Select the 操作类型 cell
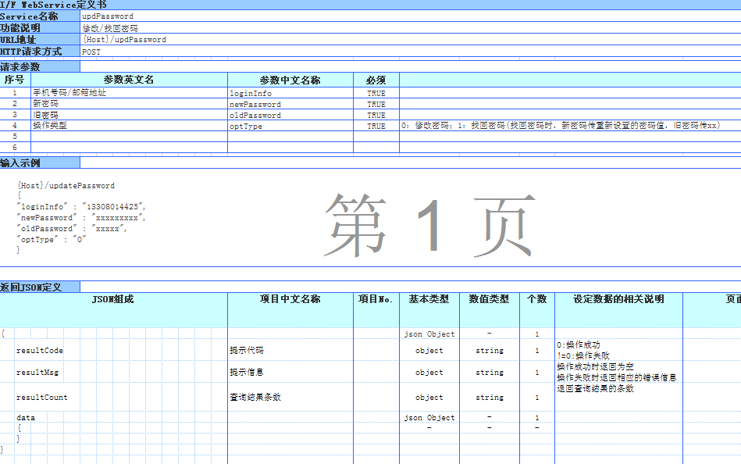741x464 pixels. tap(129, 125)
